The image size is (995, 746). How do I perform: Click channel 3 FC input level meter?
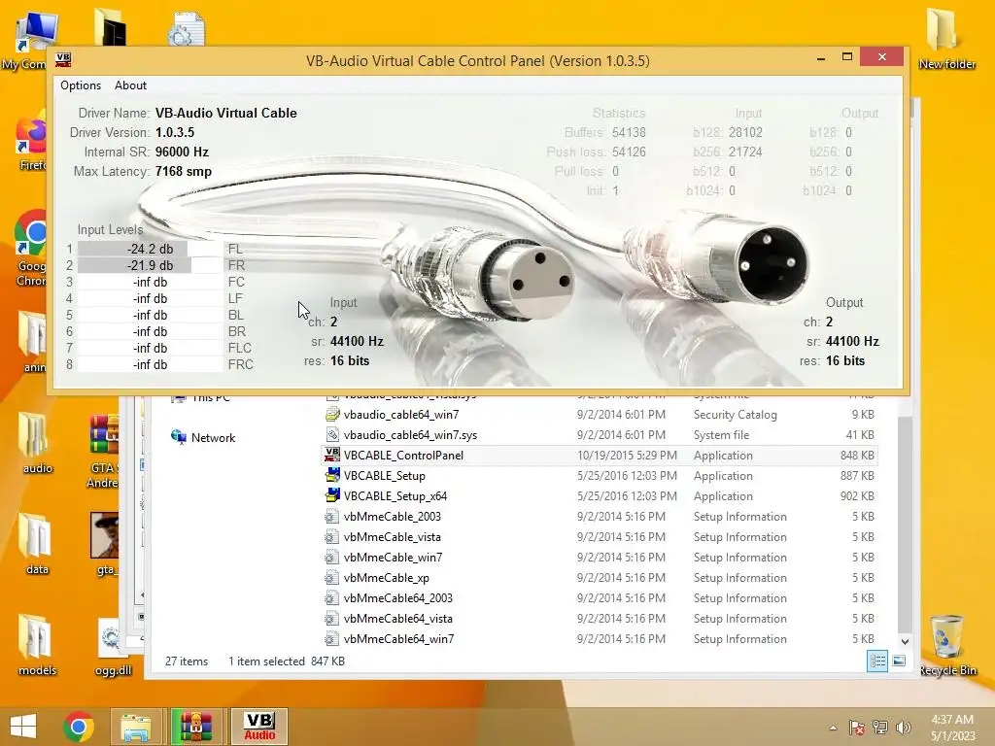click(x=150, y=282)
